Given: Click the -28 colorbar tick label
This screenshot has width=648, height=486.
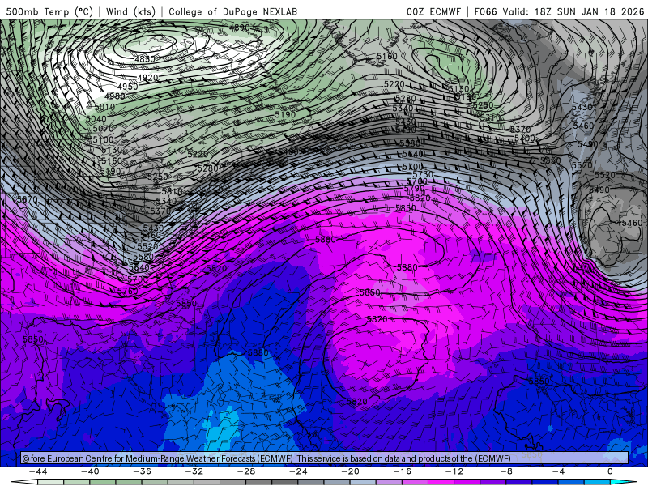Looking at the screenshot, I should tap(246, 471).
